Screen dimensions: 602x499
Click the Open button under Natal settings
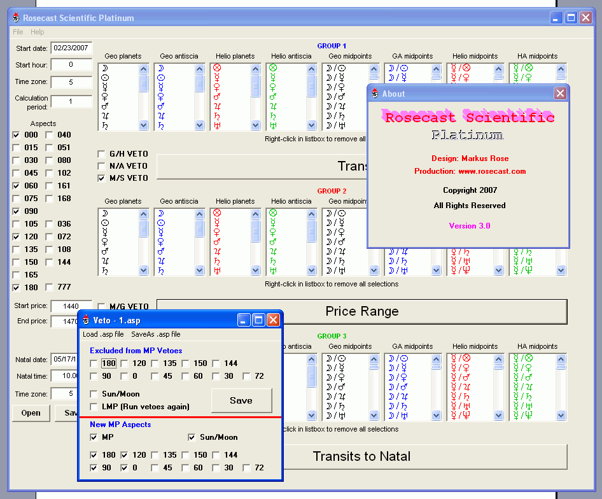[31, 413]
